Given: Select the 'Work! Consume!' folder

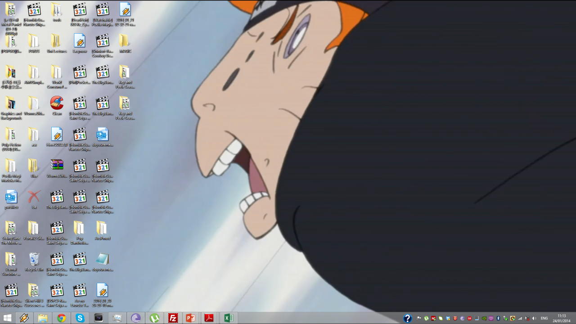Looking at the screenshot, I should [57, 77].
